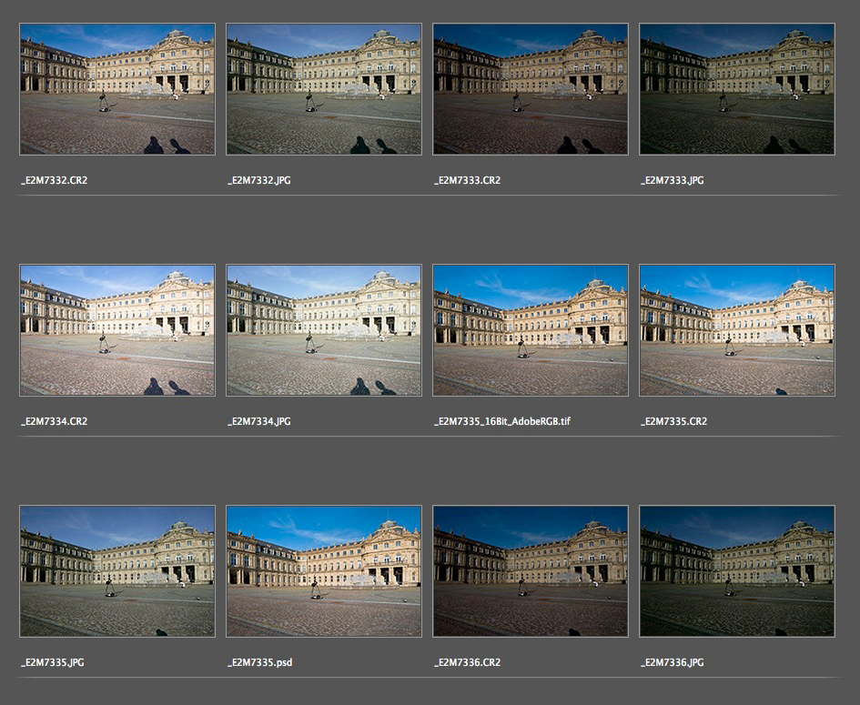Image resolution: width=860 pixels, height=705 pixels.
Task: Select the _E2M7335.JPG thumbnail
Action: (x=117, y=571)
